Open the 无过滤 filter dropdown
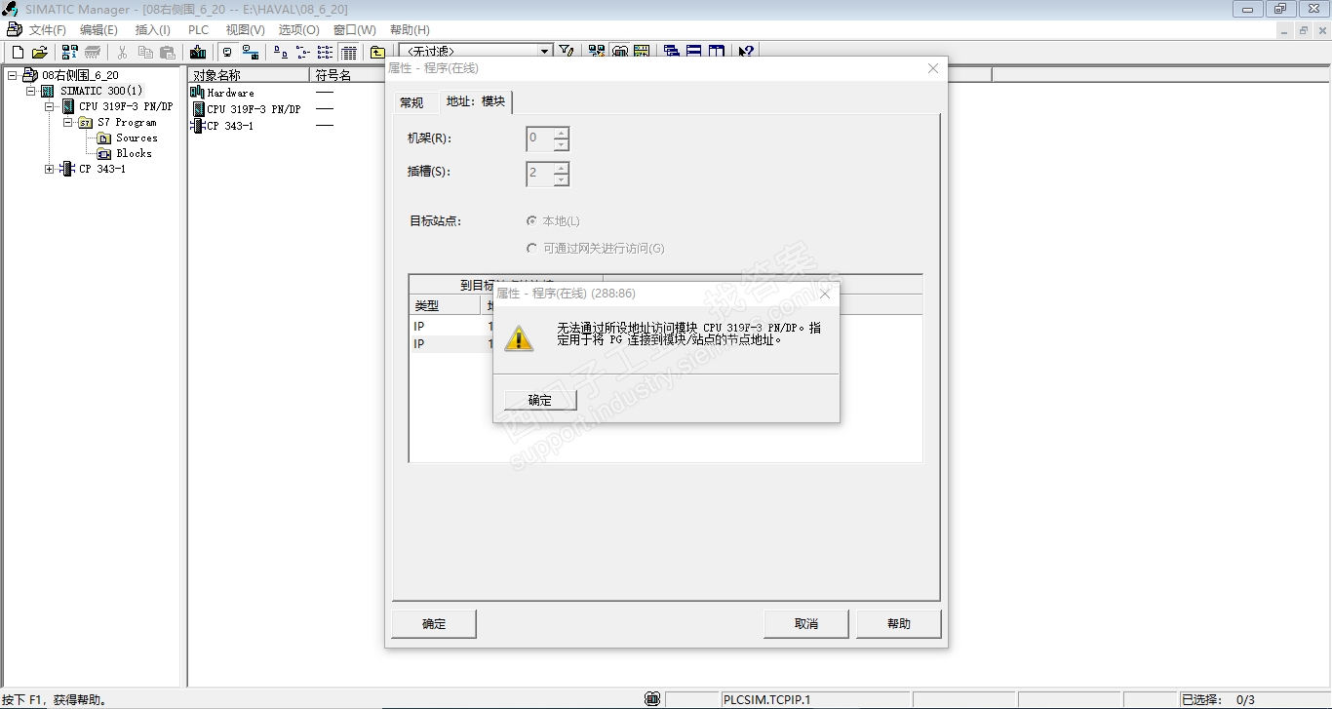1332x709 pixels. [545, 52]
